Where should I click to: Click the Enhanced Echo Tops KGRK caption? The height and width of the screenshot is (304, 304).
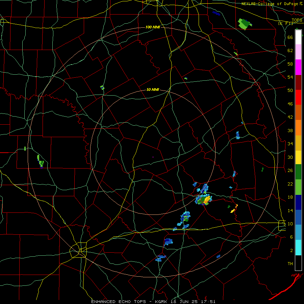[153, 302]
